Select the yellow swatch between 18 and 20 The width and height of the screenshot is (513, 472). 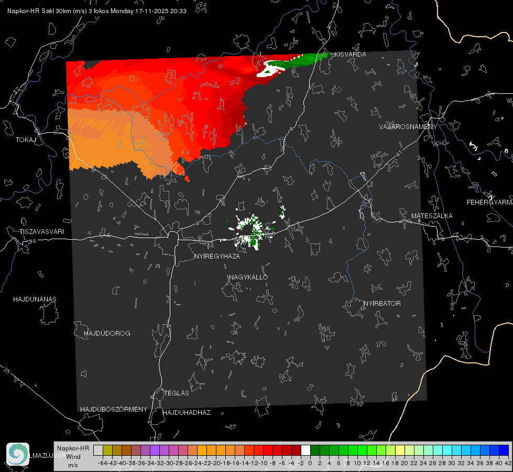click(400, 450)
